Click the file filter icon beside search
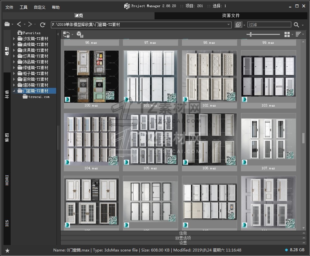 point(238,24)
